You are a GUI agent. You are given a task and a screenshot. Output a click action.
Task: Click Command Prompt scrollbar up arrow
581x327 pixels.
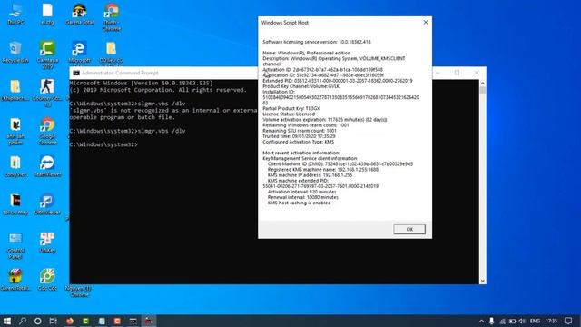tap(482, 83)
